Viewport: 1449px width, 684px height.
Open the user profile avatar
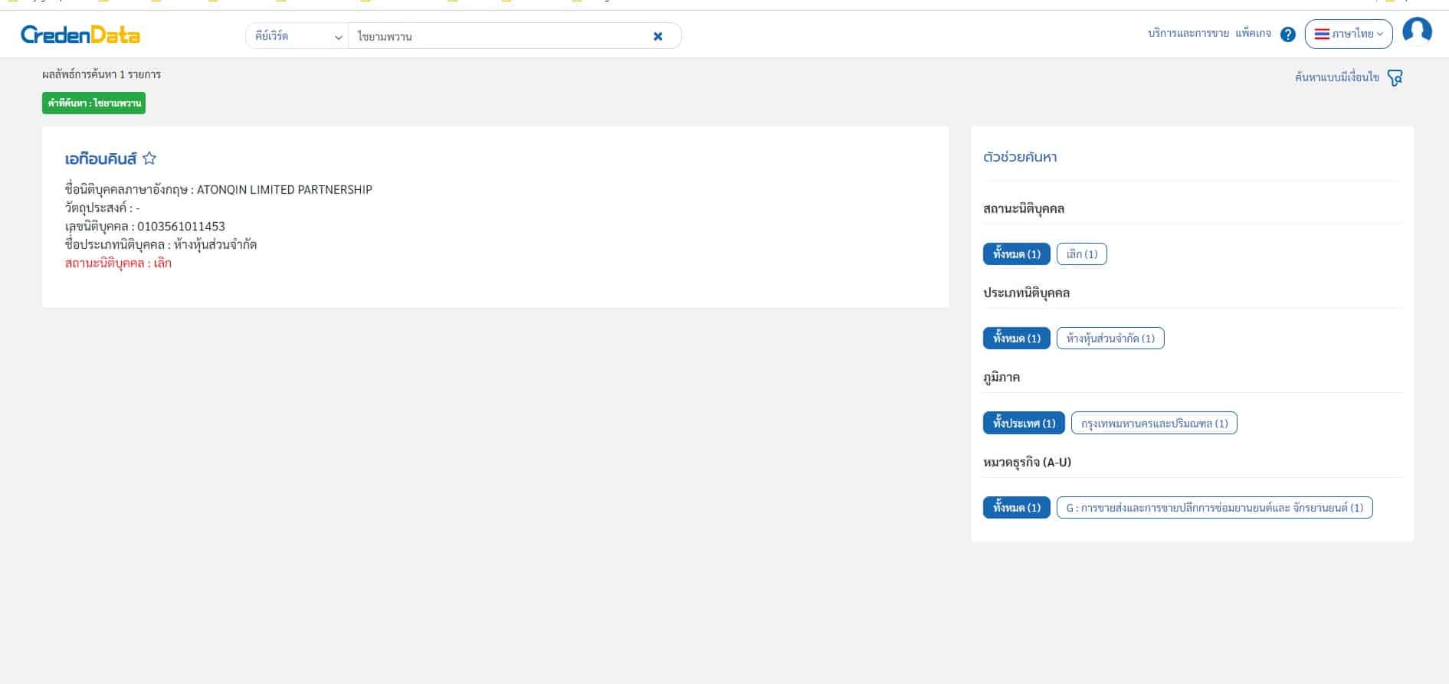coord(1417,31)
